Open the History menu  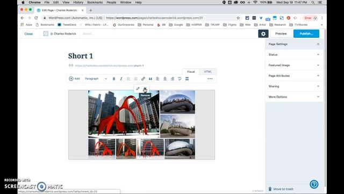point(78,2)
